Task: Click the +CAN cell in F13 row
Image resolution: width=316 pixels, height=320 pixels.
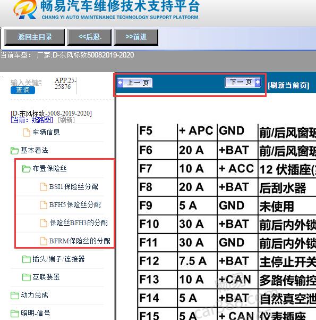Action: tap(237, 280)
